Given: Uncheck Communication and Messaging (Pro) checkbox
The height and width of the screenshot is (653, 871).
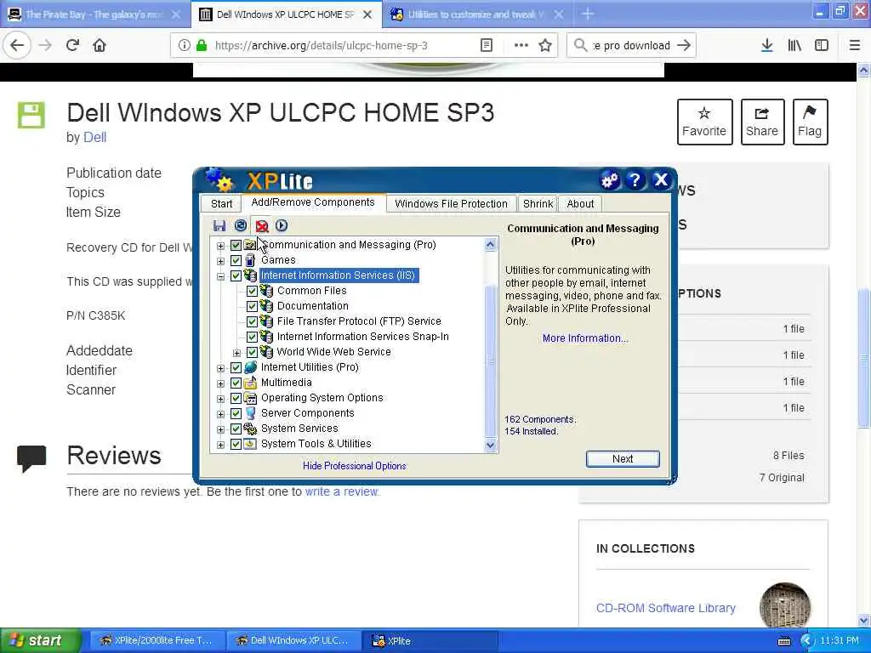Looking at the screenshot, I should tap(236, 245).
